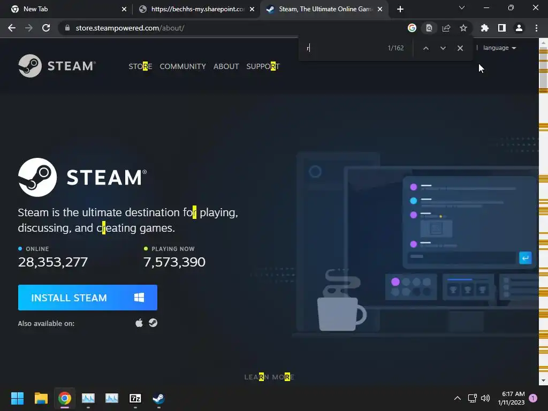
Task: Open the volume control in tray
Action: [x=485, y=398]
